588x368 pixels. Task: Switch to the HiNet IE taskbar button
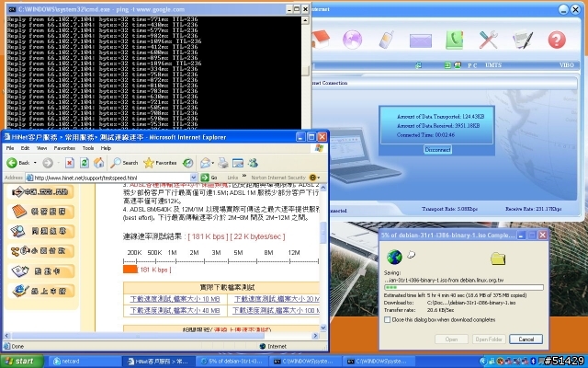click(158, 362)
